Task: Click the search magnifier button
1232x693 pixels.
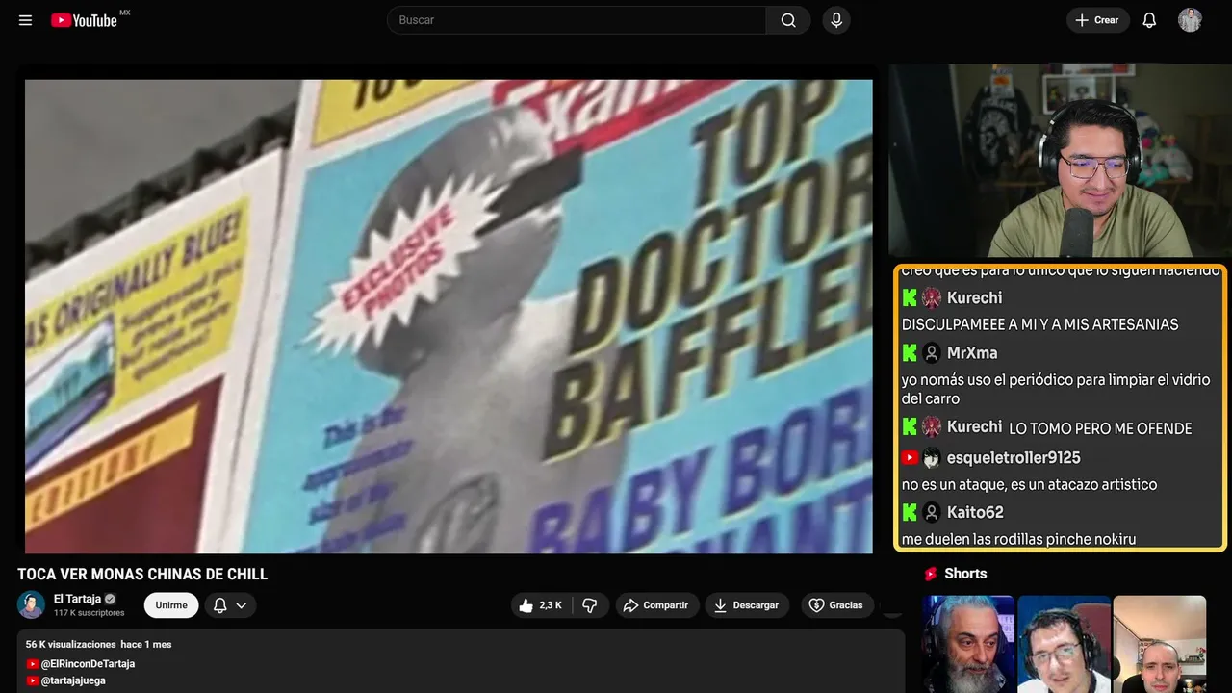Action: 788,20
